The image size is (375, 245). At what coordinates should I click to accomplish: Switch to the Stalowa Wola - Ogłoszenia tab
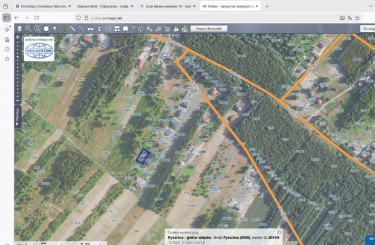[102, 6]
